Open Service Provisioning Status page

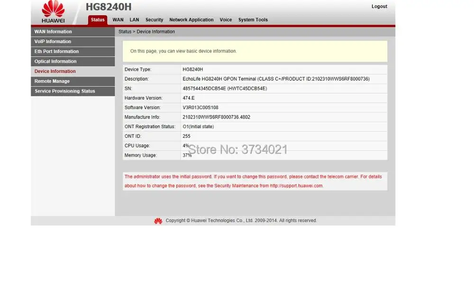pos(73,91)
